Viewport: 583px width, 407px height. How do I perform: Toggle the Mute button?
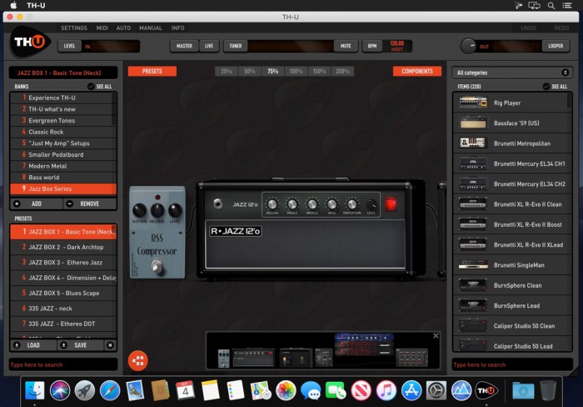pyautogui.click(x=345, y=46)
